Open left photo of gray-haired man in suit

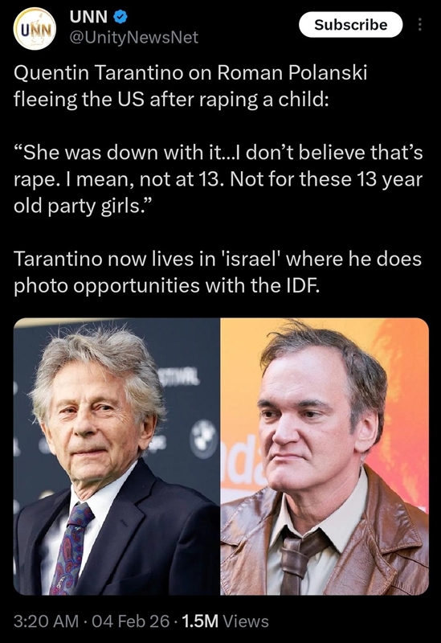point(116,457)
